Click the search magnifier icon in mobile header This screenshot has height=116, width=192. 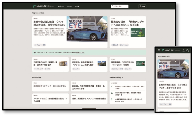click(x=188, y=50)
